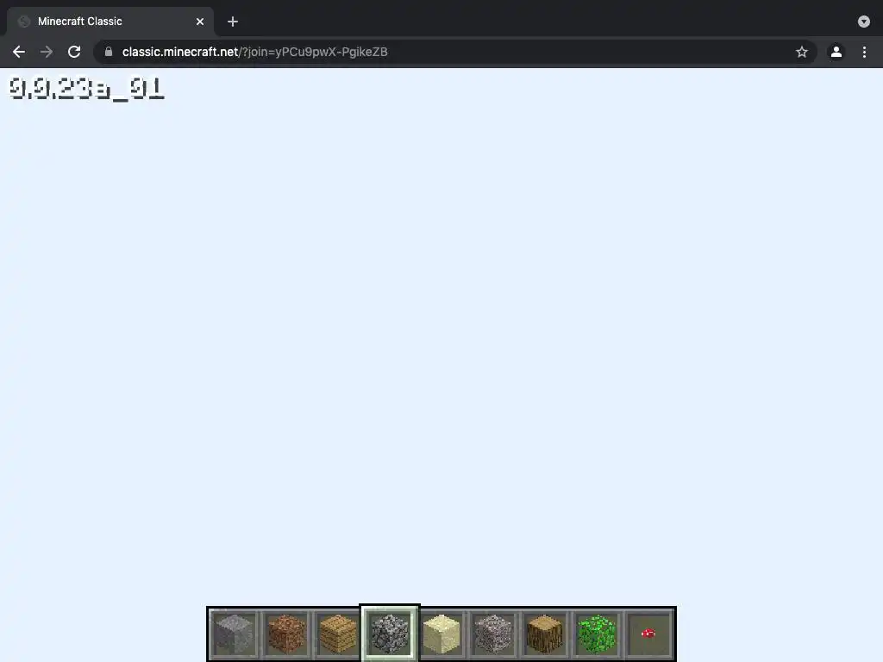Viewport: 883px width, 662px height.
Task: Select the gravel block in hotbar
Action: pos(493,634)
